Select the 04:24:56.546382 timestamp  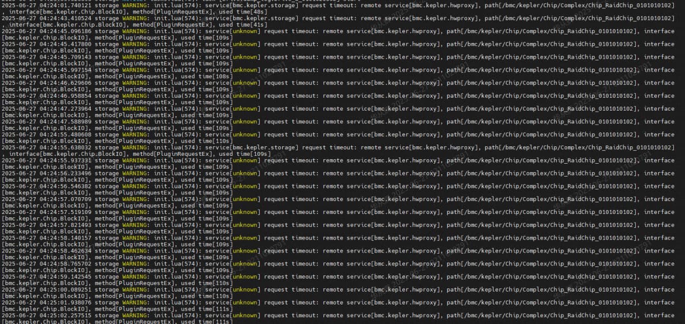click(65, 186)
